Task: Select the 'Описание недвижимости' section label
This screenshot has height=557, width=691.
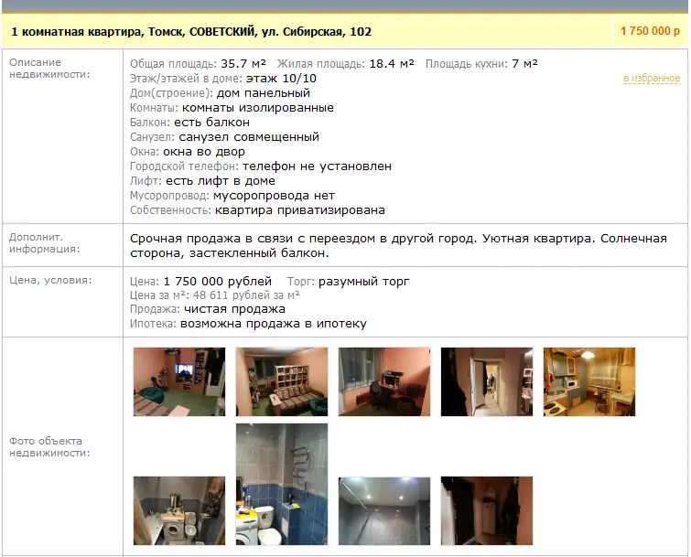Action: [x=40, y=69]
